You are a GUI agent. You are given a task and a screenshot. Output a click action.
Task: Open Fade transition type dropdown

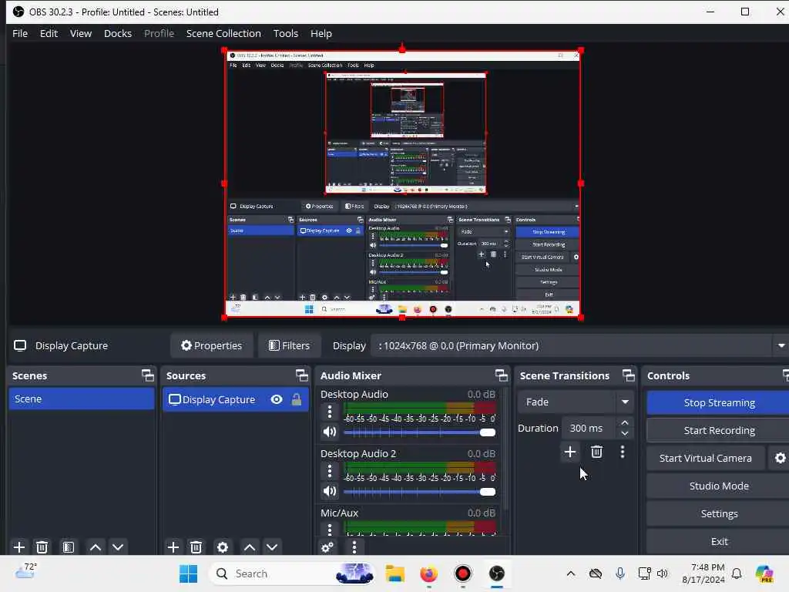coord(575,402)
